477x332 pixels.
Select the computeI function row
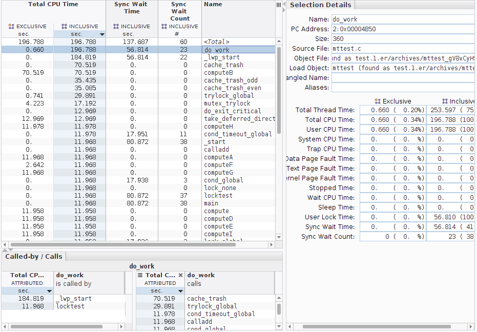[138, 234]
